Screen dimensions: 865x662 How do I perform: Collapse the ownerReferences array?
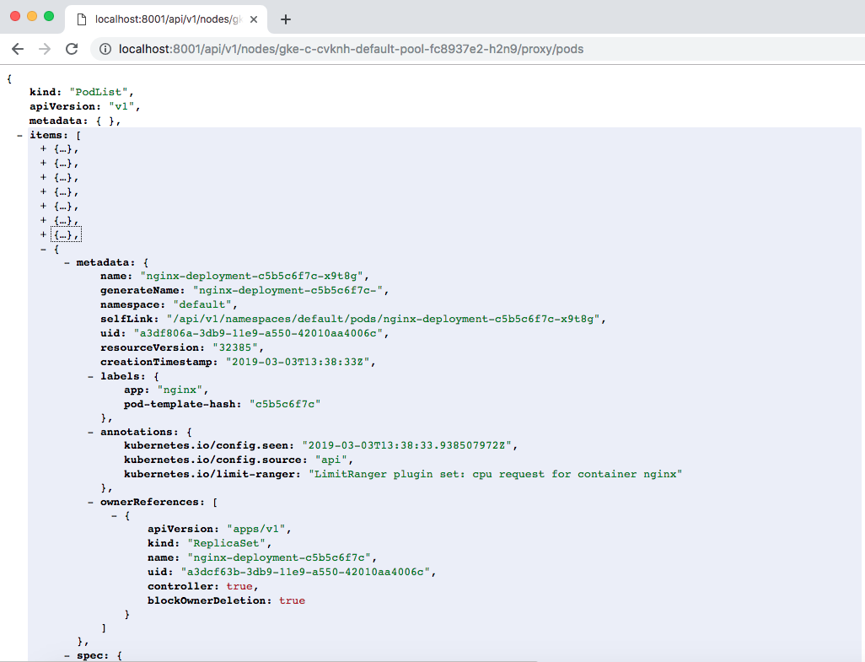(90, 502)
